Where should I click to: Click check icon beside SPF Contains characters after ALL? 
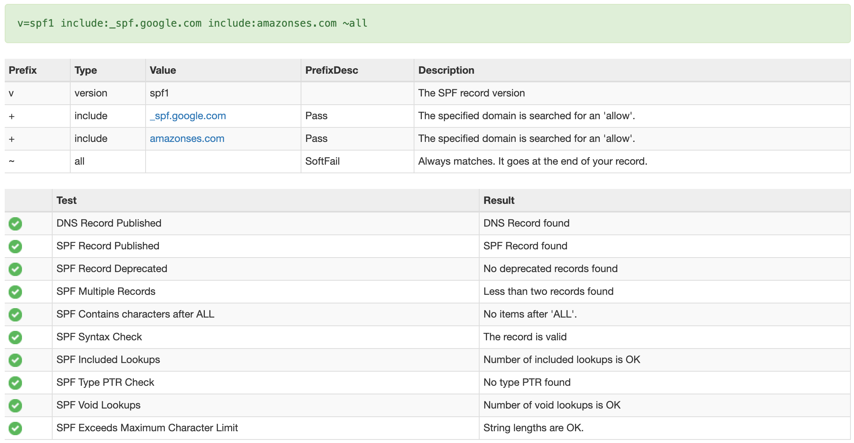tap(15, 314)
